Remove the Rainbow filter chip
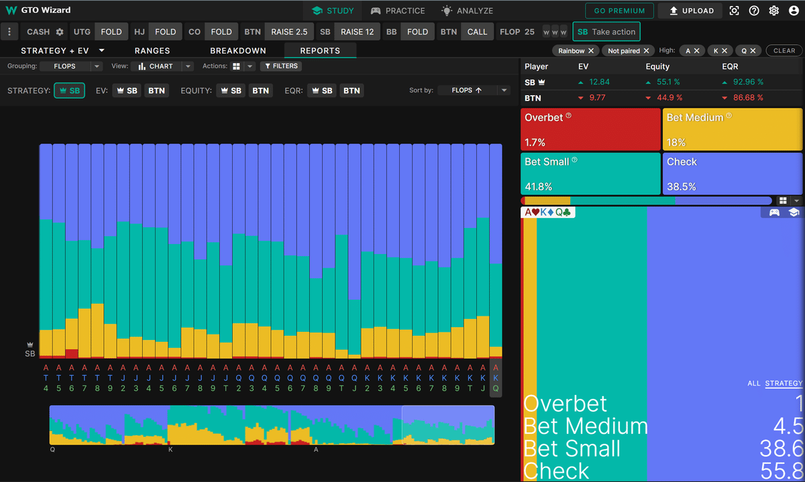805x482 pixels. pos(591,51)
